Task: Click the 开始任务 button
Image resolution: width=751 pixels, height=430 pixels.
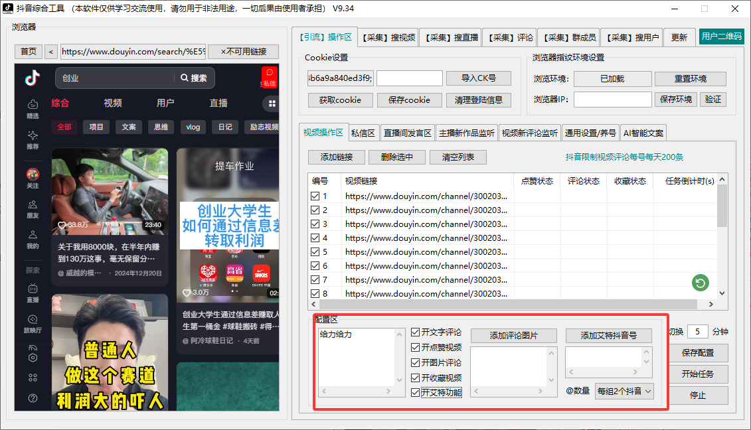Action: 697,374
